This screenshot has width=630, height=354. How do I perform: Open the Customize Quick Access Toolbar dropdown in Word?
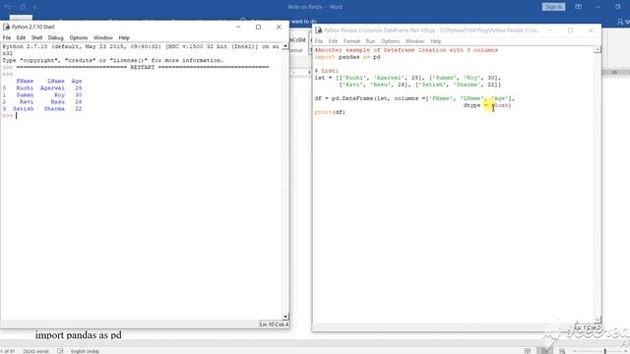click(x=35, y=7)
